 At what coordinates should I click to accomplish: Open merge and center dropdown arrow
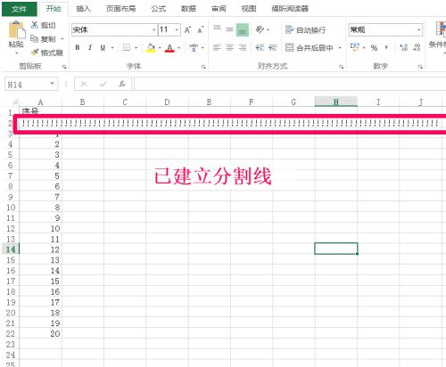tap(340, 47)
